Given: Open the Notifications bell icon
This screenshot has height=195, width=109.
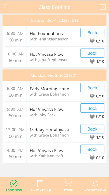Looking at the screenshot, I should coord(95,184).
